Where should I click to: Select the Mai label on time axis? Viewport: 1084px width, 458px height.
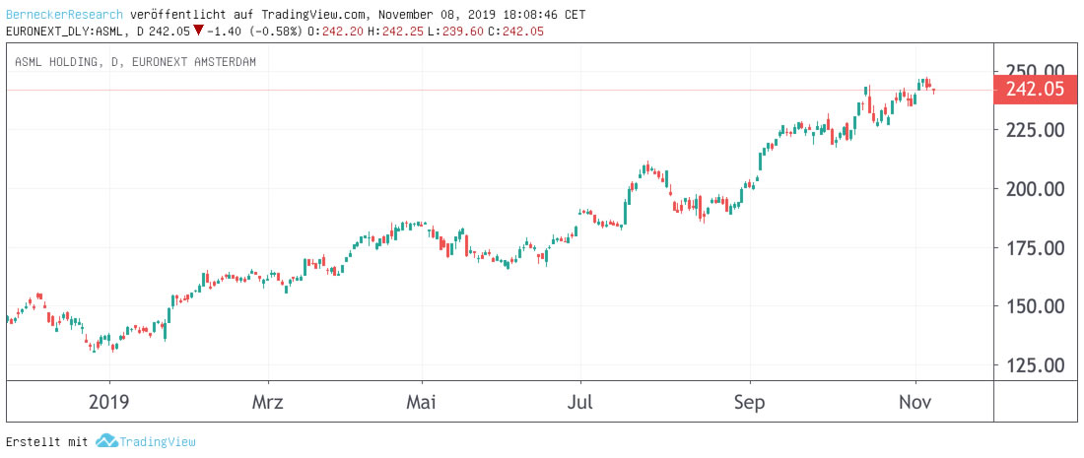pyautogui.click(x=422, y=401)
